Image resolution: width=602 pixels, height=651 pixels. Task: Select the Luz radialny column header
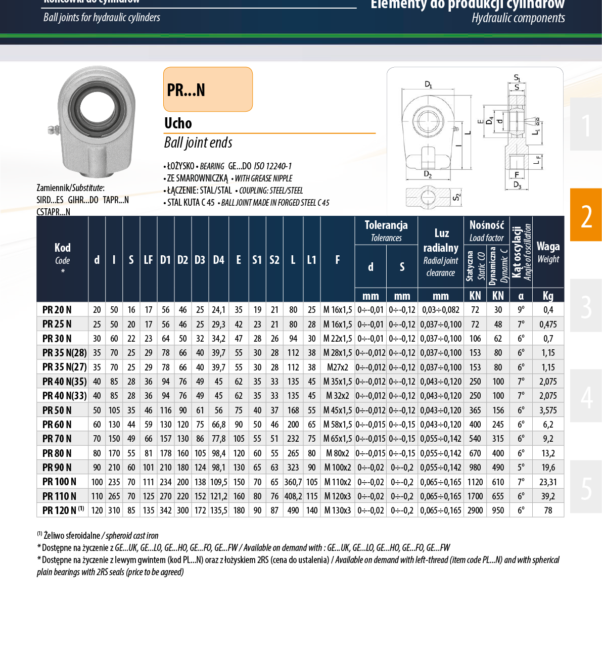(x=440, y=253)
